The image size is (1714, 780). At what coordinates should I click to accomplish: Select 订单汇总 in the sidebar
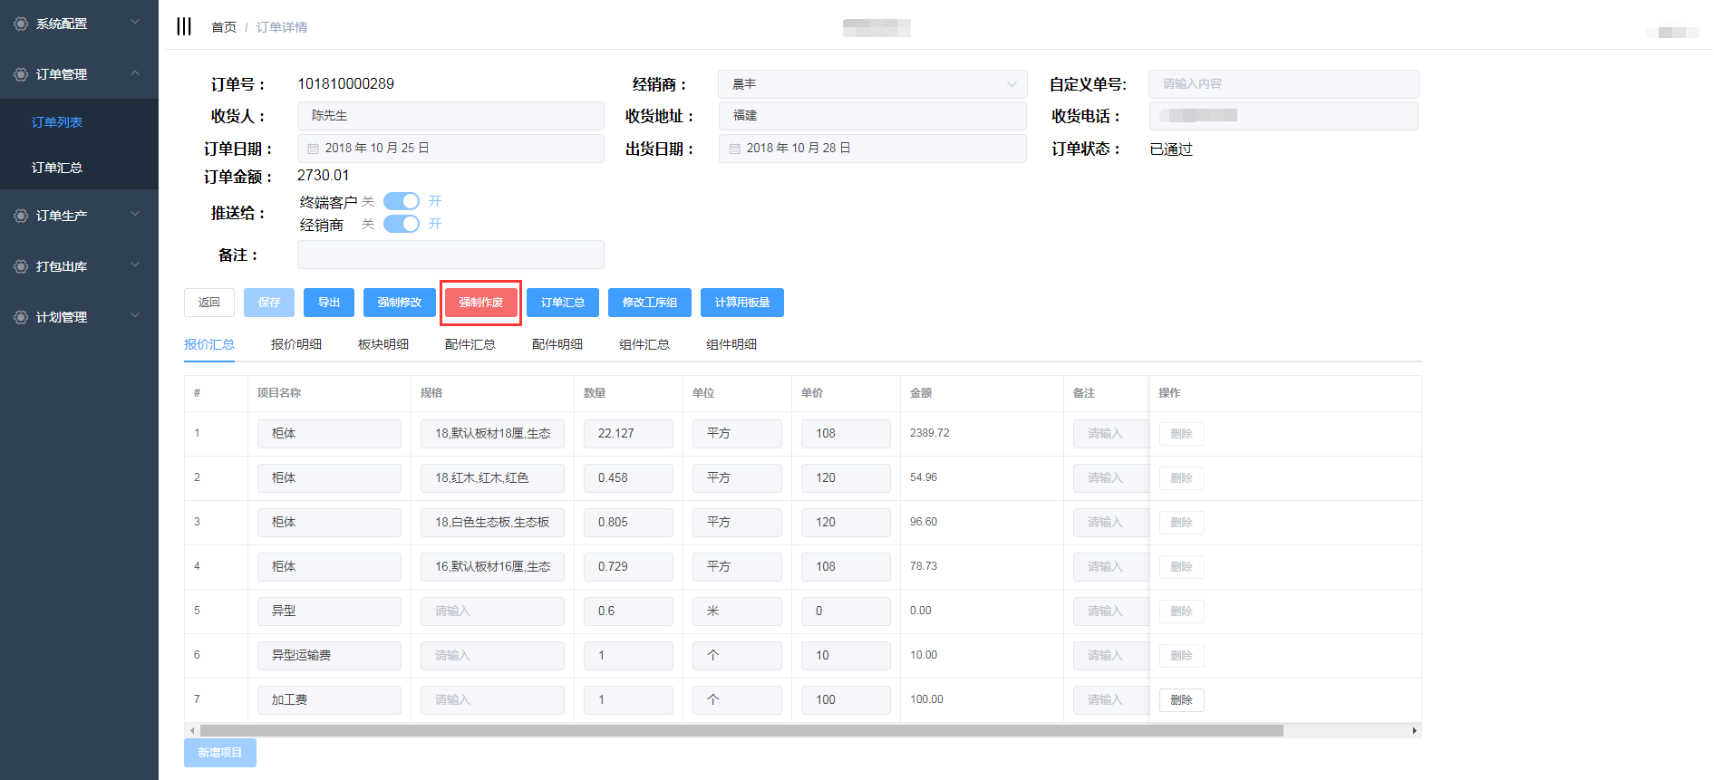click(x=57, y=168)
